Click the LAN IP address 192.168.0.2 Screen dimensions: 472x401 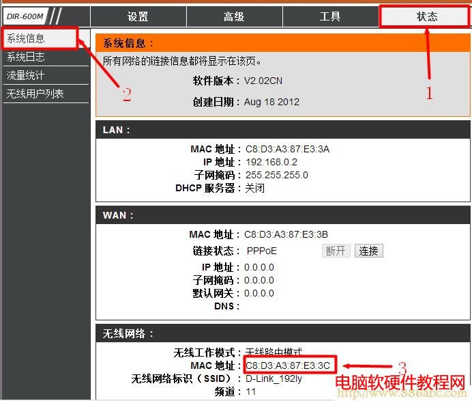click(x=271, y=162)
